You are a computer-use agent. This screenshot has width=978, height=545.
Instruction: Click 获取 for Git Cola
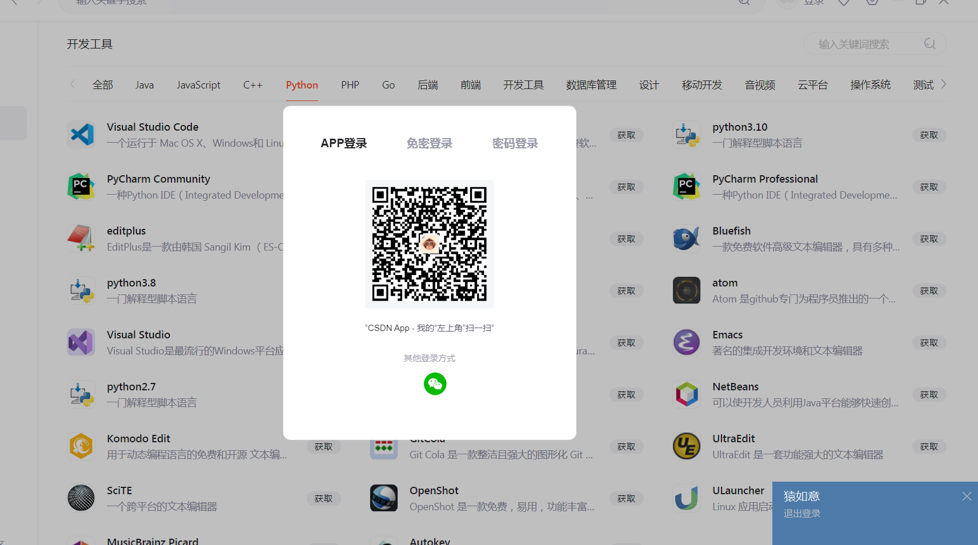tap(627, 447)
